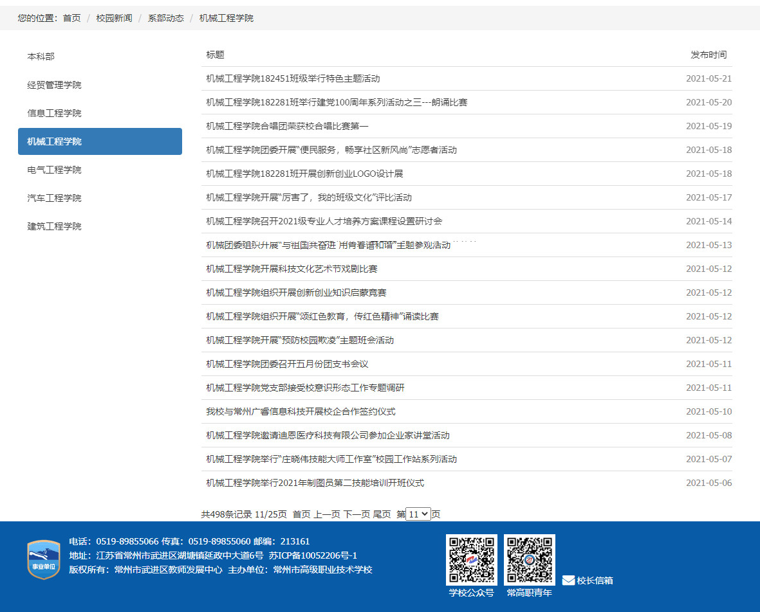This screenshot has width=760, height=612.
Task: Select 经贸管理学院 in the sidebar
Action: tap(55, 85)
